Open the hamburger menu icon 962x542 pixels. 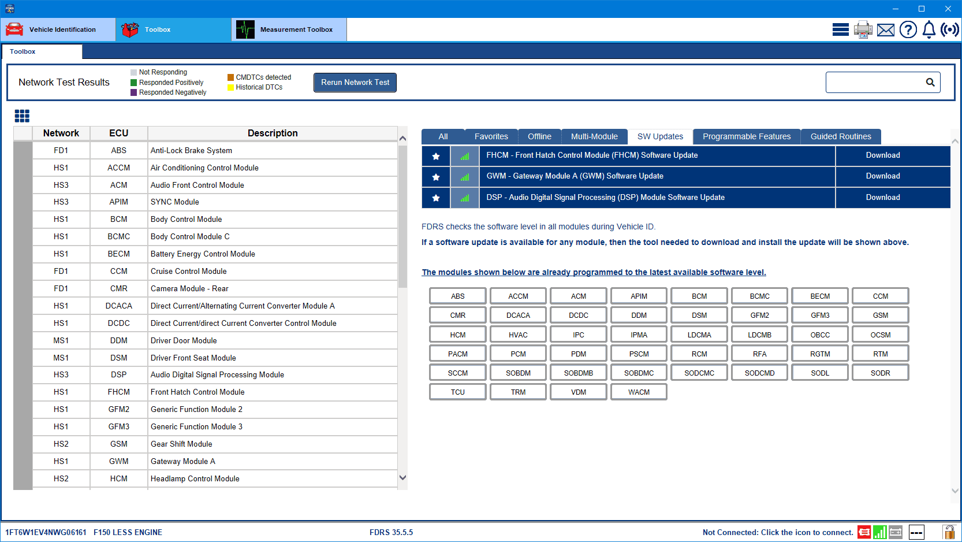click(x=840, y=29)
